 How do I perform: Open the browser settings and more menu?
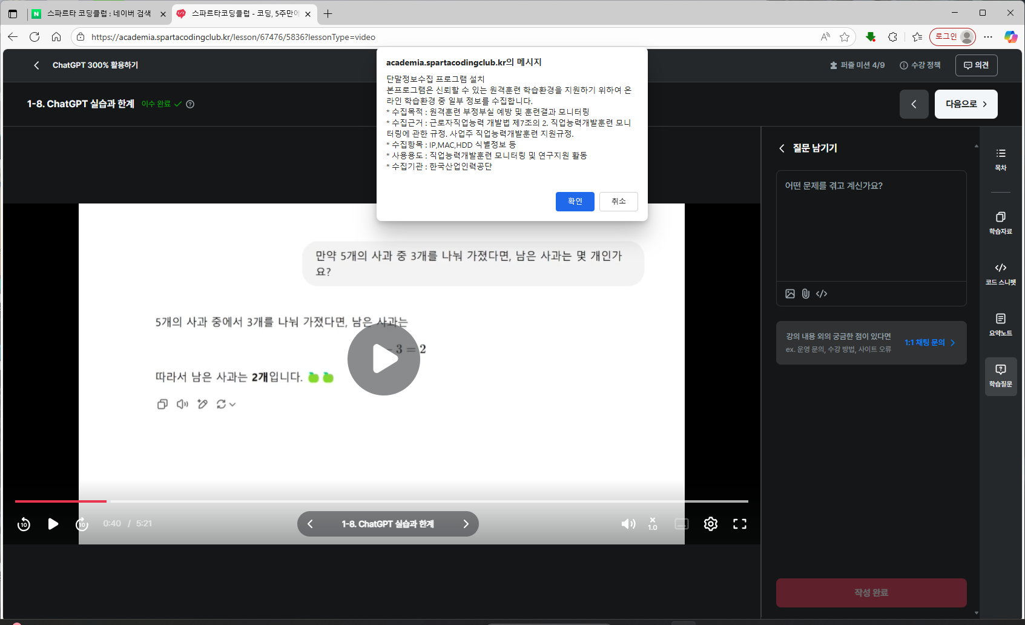pos(988,37)
